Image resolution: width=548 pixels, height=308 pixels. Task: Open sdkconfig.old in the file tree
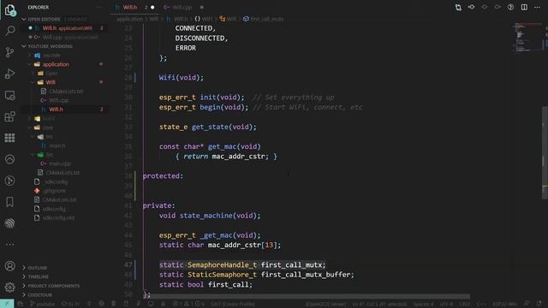point(58,218)
